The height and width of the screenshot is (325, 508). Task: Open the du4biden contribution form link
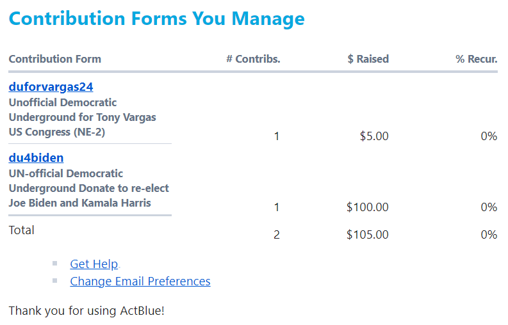click(x=36, y=158)
